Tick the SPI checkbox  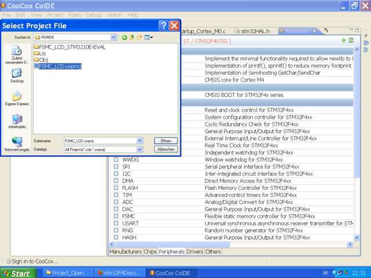point(116,167)
